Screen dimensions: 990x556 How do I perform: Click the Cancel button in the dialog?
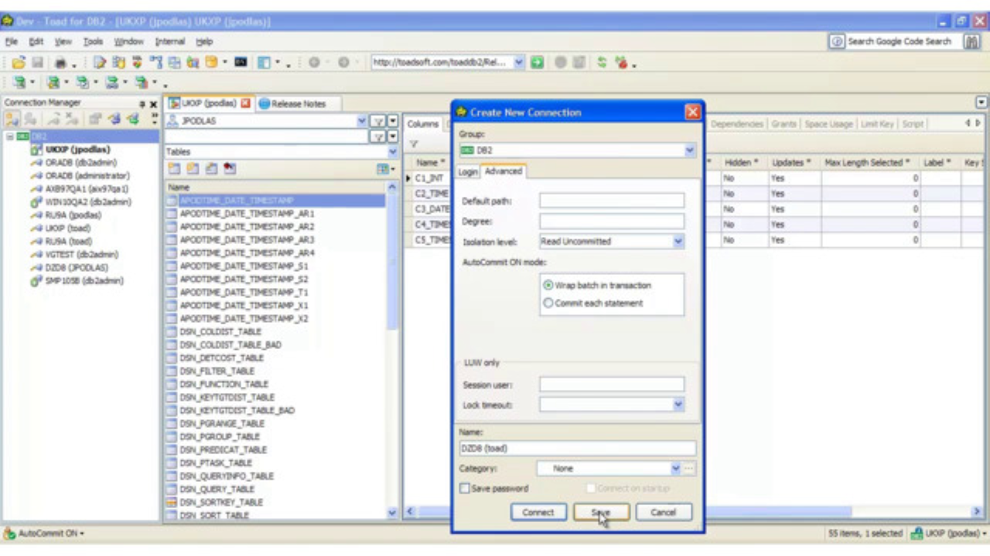click(x=663, y=512)
